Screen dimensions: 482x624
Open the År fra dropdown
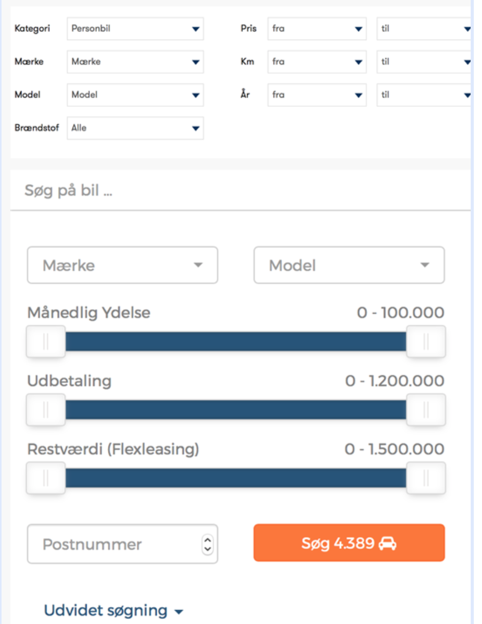(317, 95)
